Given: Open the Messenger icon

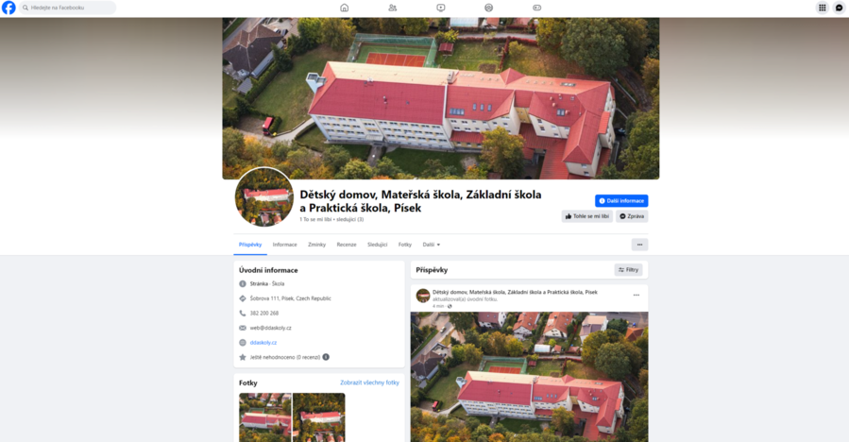Looking at the screenshot, I should point(840,8).
